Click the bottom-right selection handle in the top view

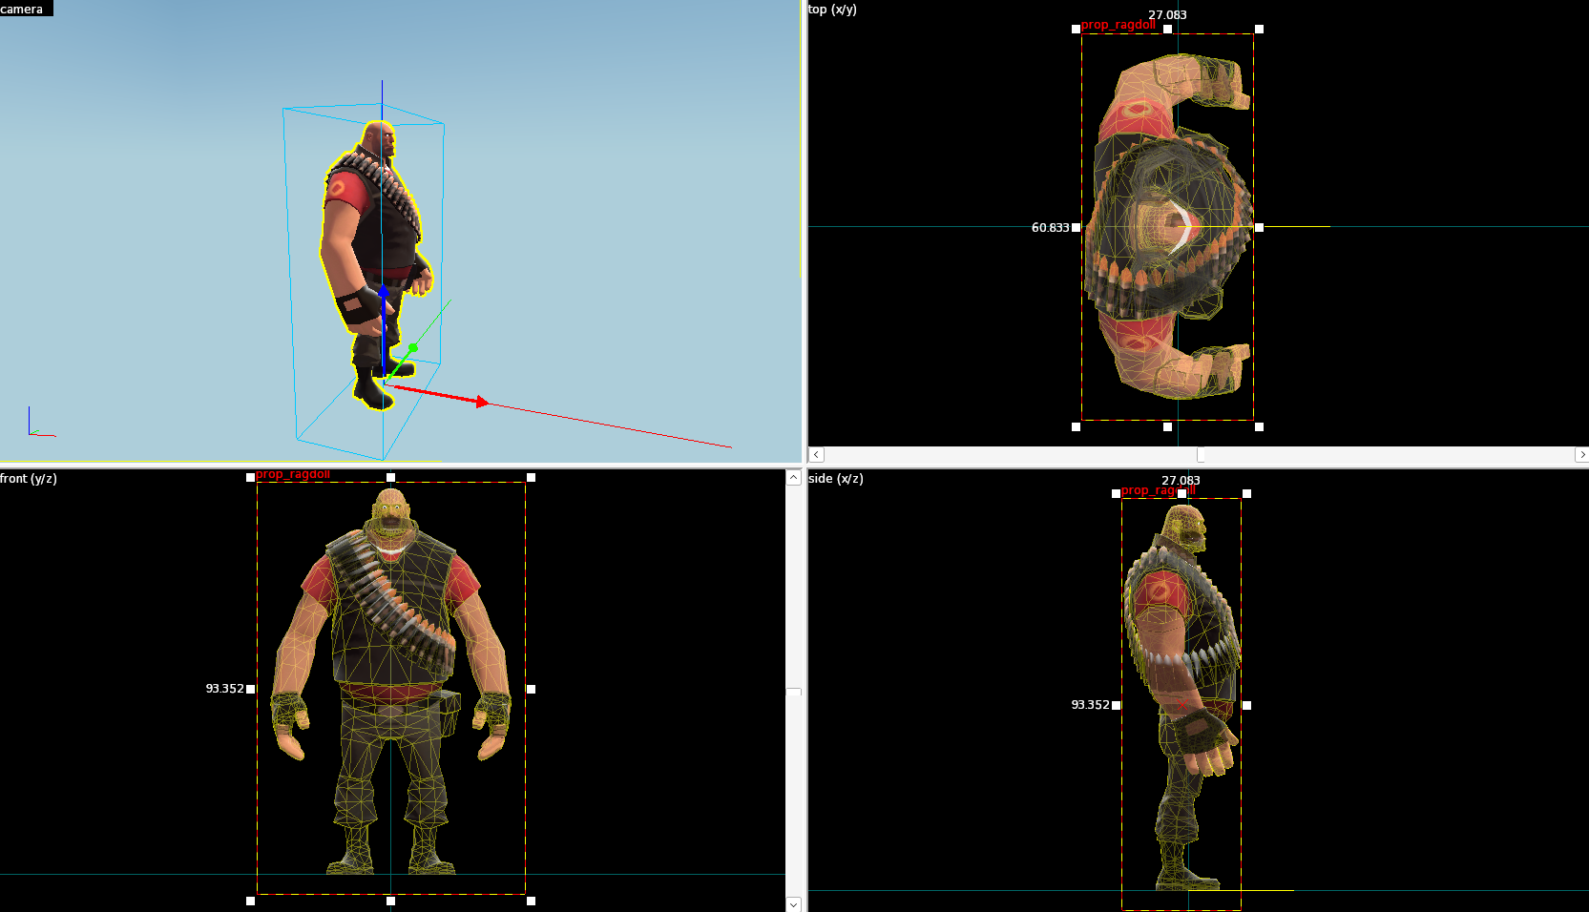click(1260, 427)
